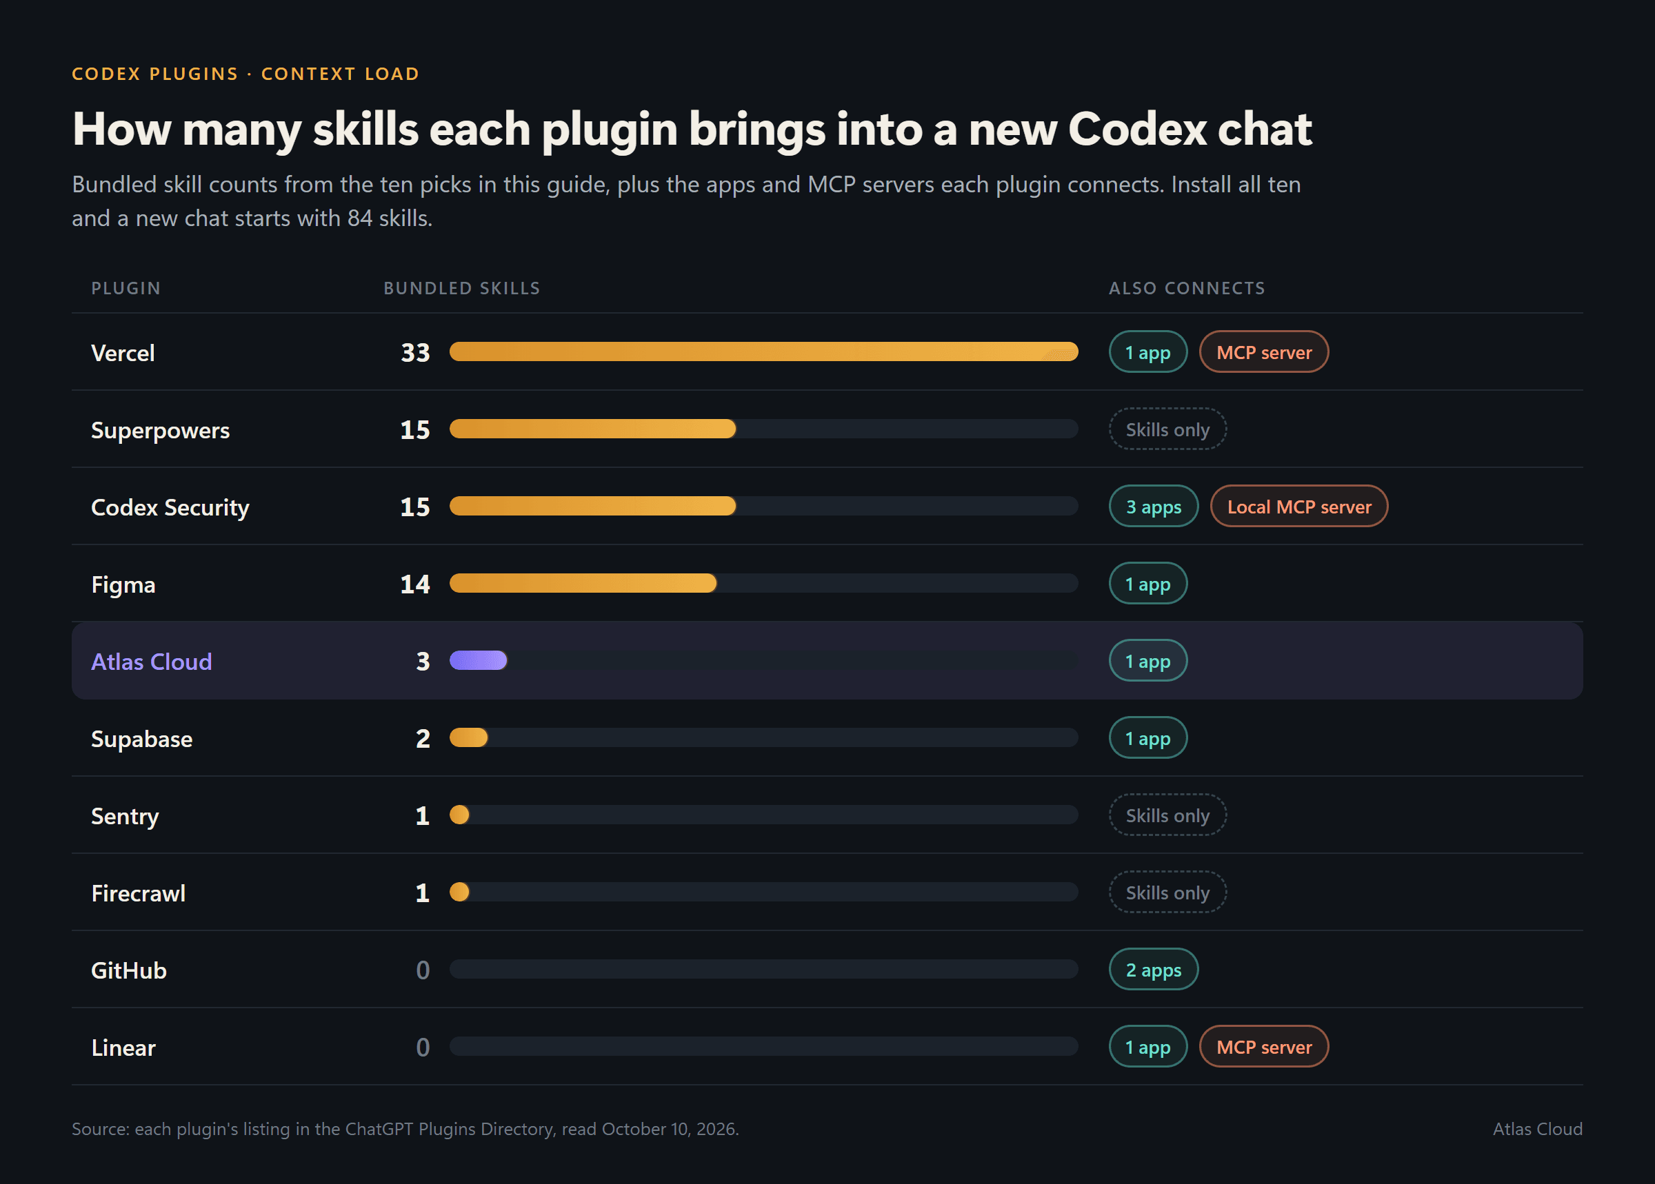Click the empty GitHub skill bar track
Image resolution: width=1655 pixels, height=1184 pixels.
(763, 969)
